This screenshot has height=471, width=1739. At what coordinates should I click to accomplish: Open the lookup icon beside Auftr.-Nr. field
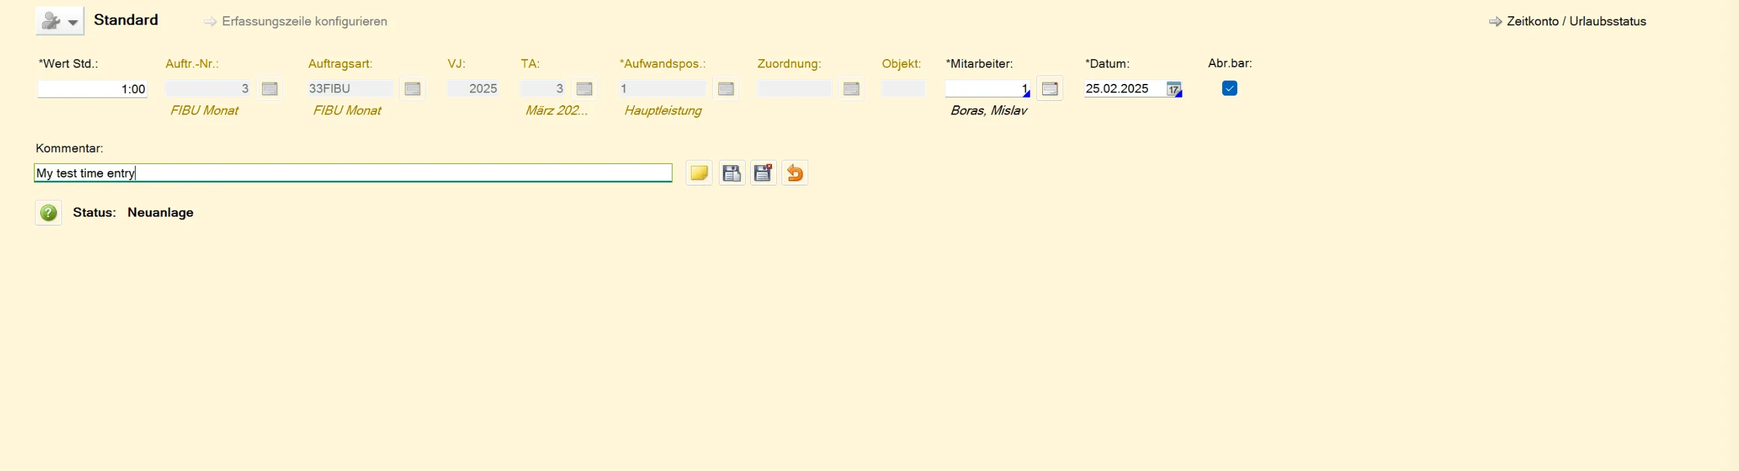pyautogui.click(x=270, y=89)
